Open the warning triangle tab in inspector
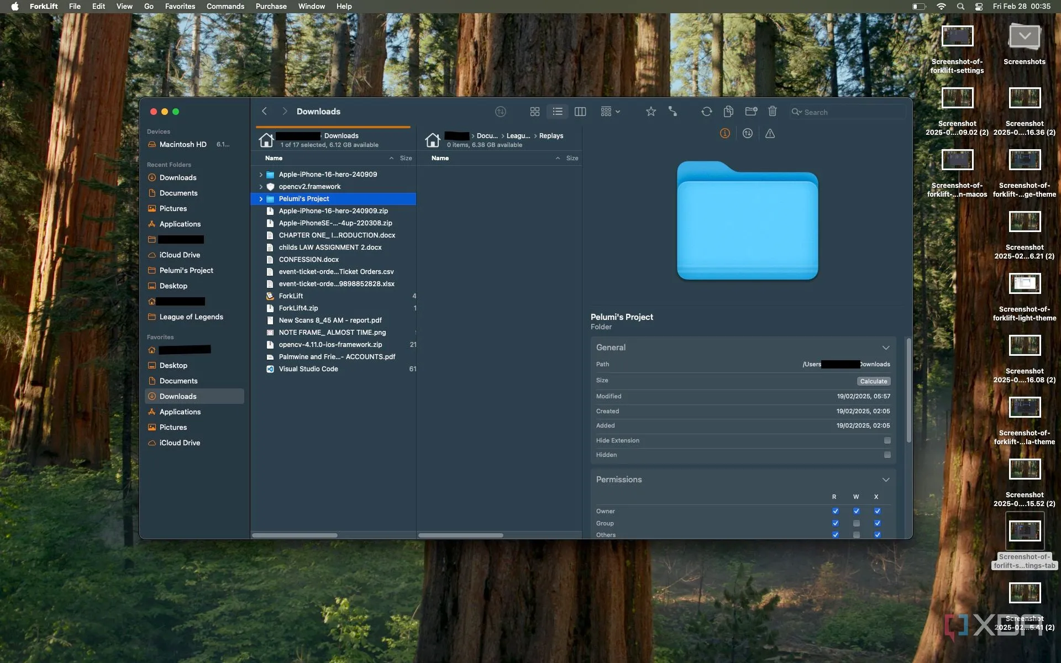The height and width of the screenshot is (663, 1061). [x=770, y=134]
